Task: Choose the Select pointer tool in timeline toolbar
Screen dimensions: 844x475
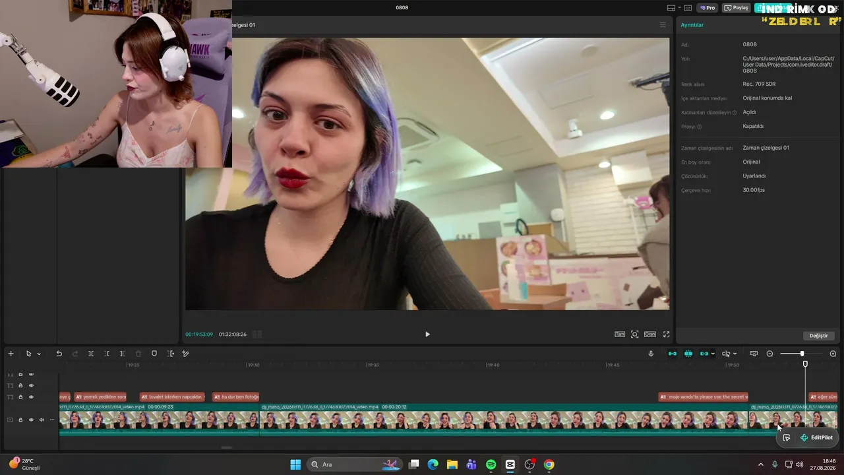Action: tap(28, 354)
